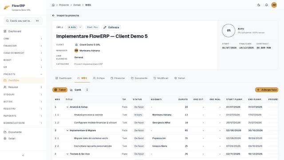The height and width of the screenshot is (160, 284).
Task: Click the Adauga faza button
Action: coord(267,90)
